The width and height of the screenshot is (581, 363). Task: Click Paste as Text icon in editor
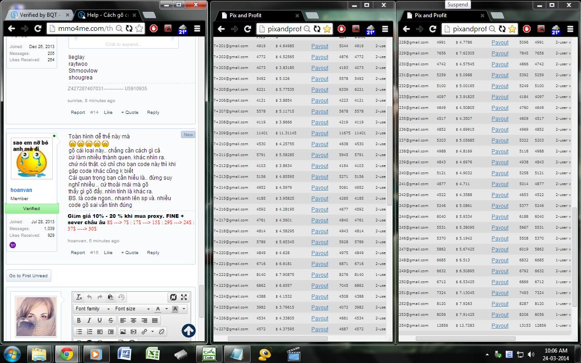pos(110,297)
